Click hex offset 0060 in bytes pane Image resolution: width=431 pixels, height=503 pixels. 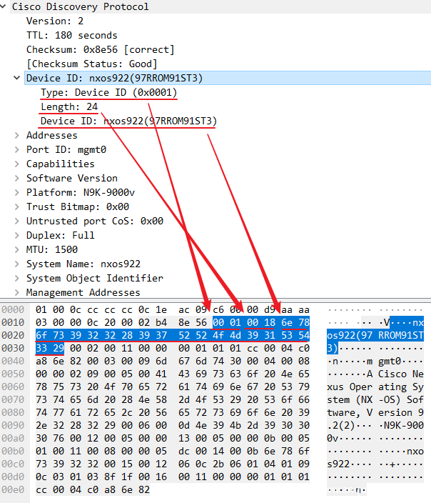13,387
